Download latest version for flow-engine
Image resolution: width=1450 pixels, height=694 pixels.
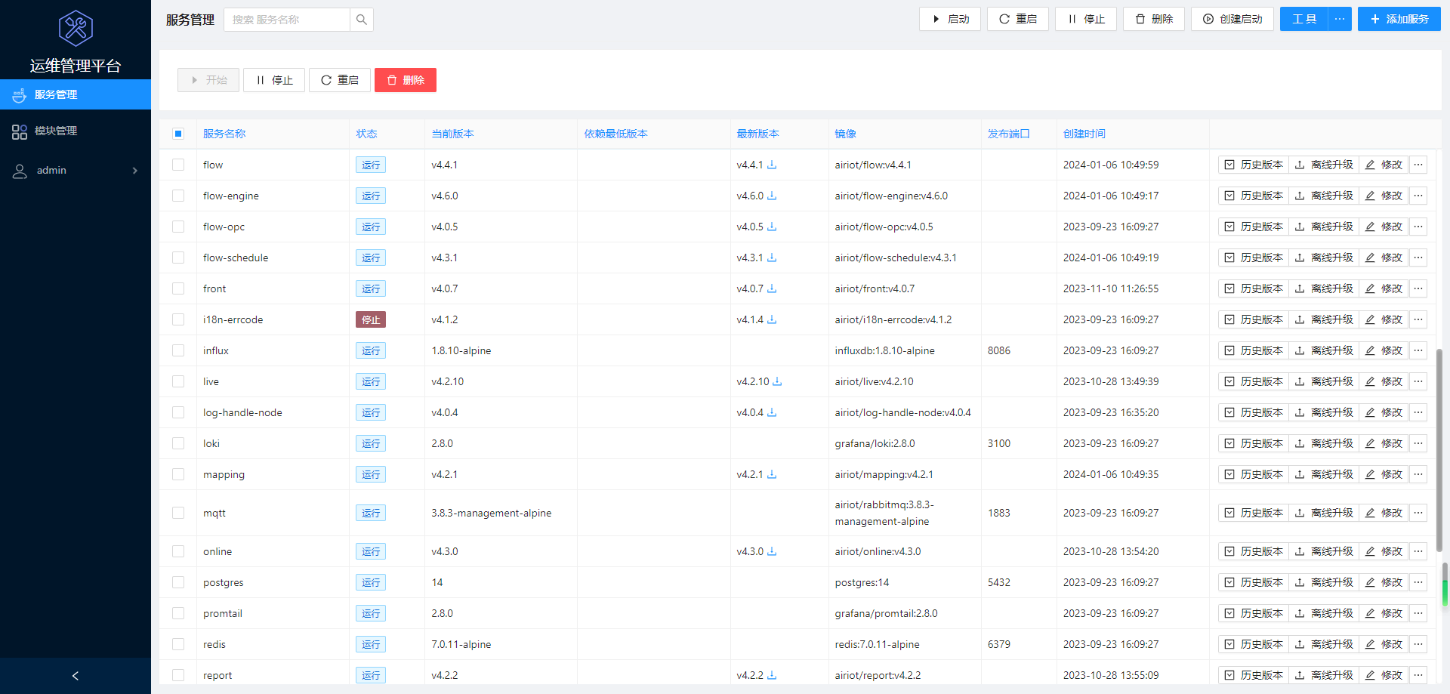772,196
